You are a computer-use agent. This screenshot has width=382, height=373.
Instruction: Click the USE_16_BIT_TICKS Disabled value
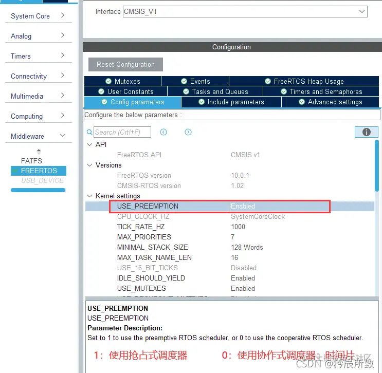pyautogui.click(x=244, y=268)
